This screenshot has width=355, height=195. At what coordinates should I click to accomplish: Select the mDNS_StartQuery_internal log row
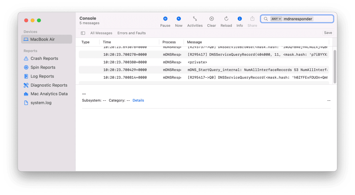pyautogui.click(x=204, y=70)
